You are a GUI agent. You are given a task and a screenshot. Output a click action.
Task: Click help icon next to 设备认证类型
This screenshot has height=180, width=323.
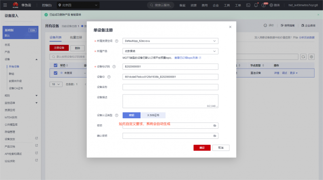click(117, 115)
